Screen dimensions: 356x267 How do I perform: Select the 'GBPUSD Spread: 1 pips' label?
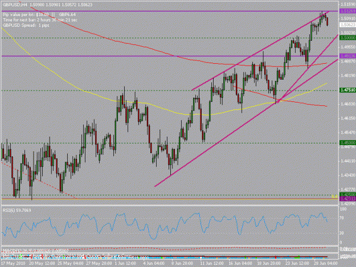pos(26,25)
